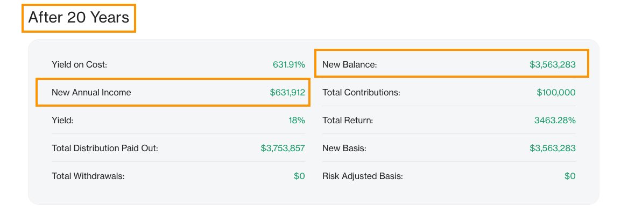
Task: Click the New Balance label
Action: [350, 65]
